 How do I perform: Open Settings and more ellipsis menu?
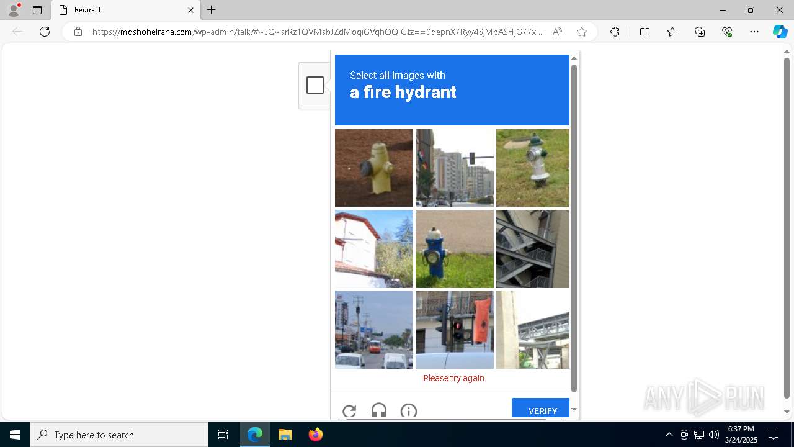pyautogui.click(x=754, y=32)
